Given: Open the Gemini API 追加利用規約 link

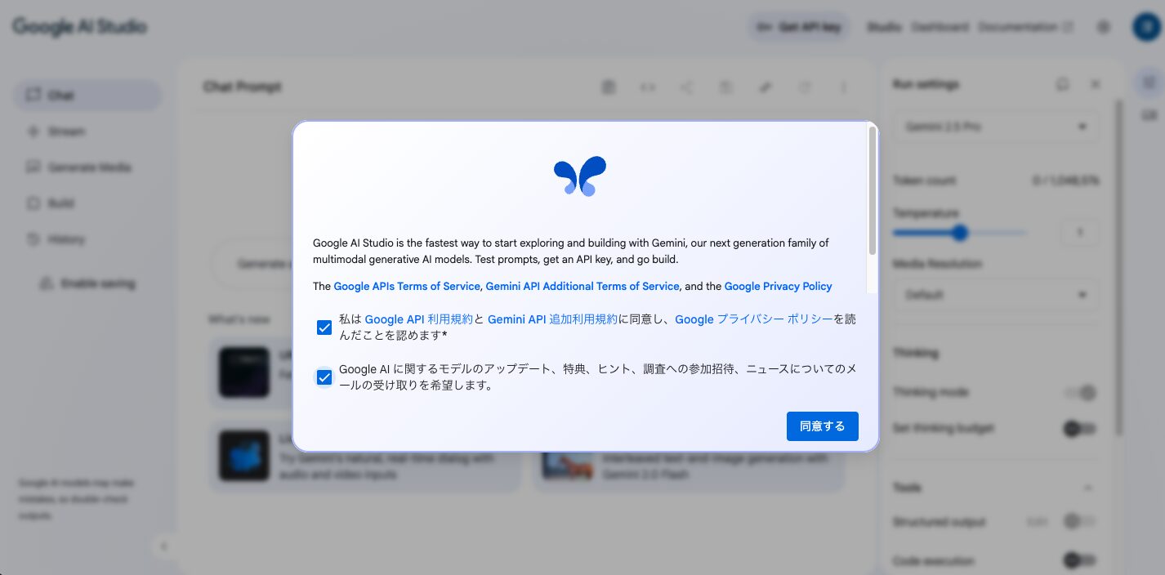Looking at the screenshot, I should pos(552,319).
